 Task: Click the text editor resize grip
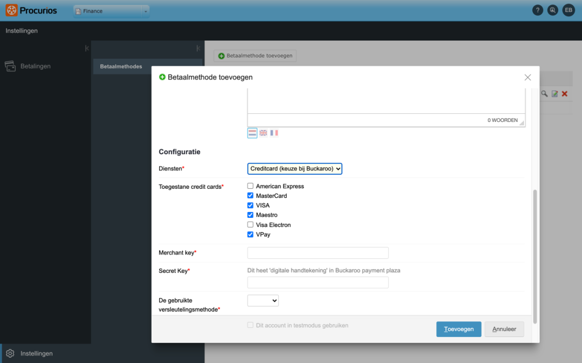pos(522,123)
